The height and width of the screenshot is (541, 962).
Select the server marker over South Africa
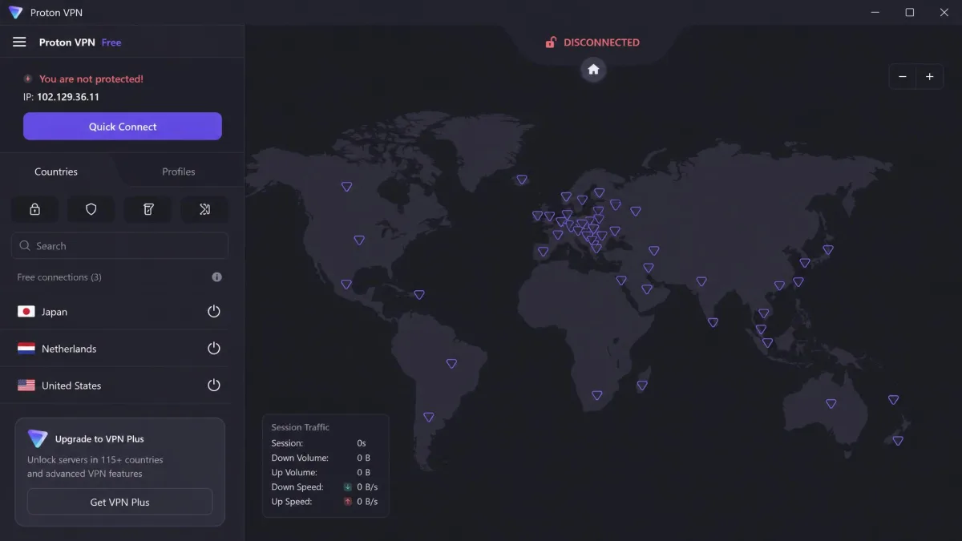(597, 396)
